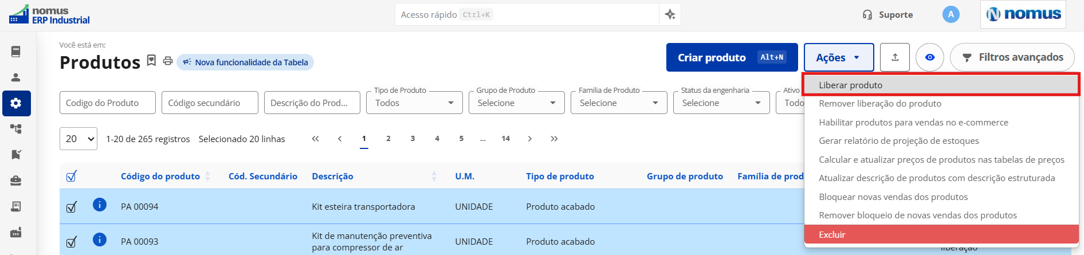The width and height of the screenshot is (1084, 255).
Task: Click the headset Suporte icon
Action: [x=867, y=15]
